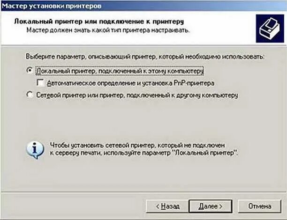Viewport: 287px width, 220px height.
Task: Click the 'Сетевой принтер или принтер, подключенный к другому компьютеру' label
Action: tap(137, 95)
